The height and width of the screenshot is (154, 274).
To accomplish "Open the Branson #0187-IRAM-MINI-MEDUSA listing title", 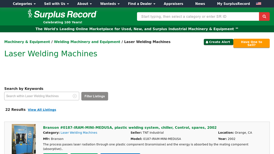I will (x=130, y=127).
